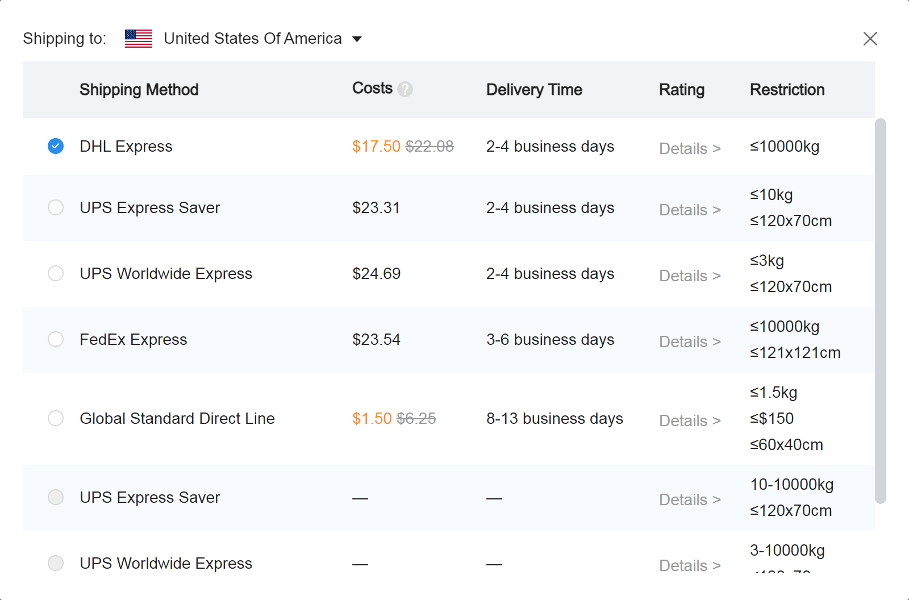Open Details for Global Standard Direct Line
Screen dimensions: 909x600
690,420
